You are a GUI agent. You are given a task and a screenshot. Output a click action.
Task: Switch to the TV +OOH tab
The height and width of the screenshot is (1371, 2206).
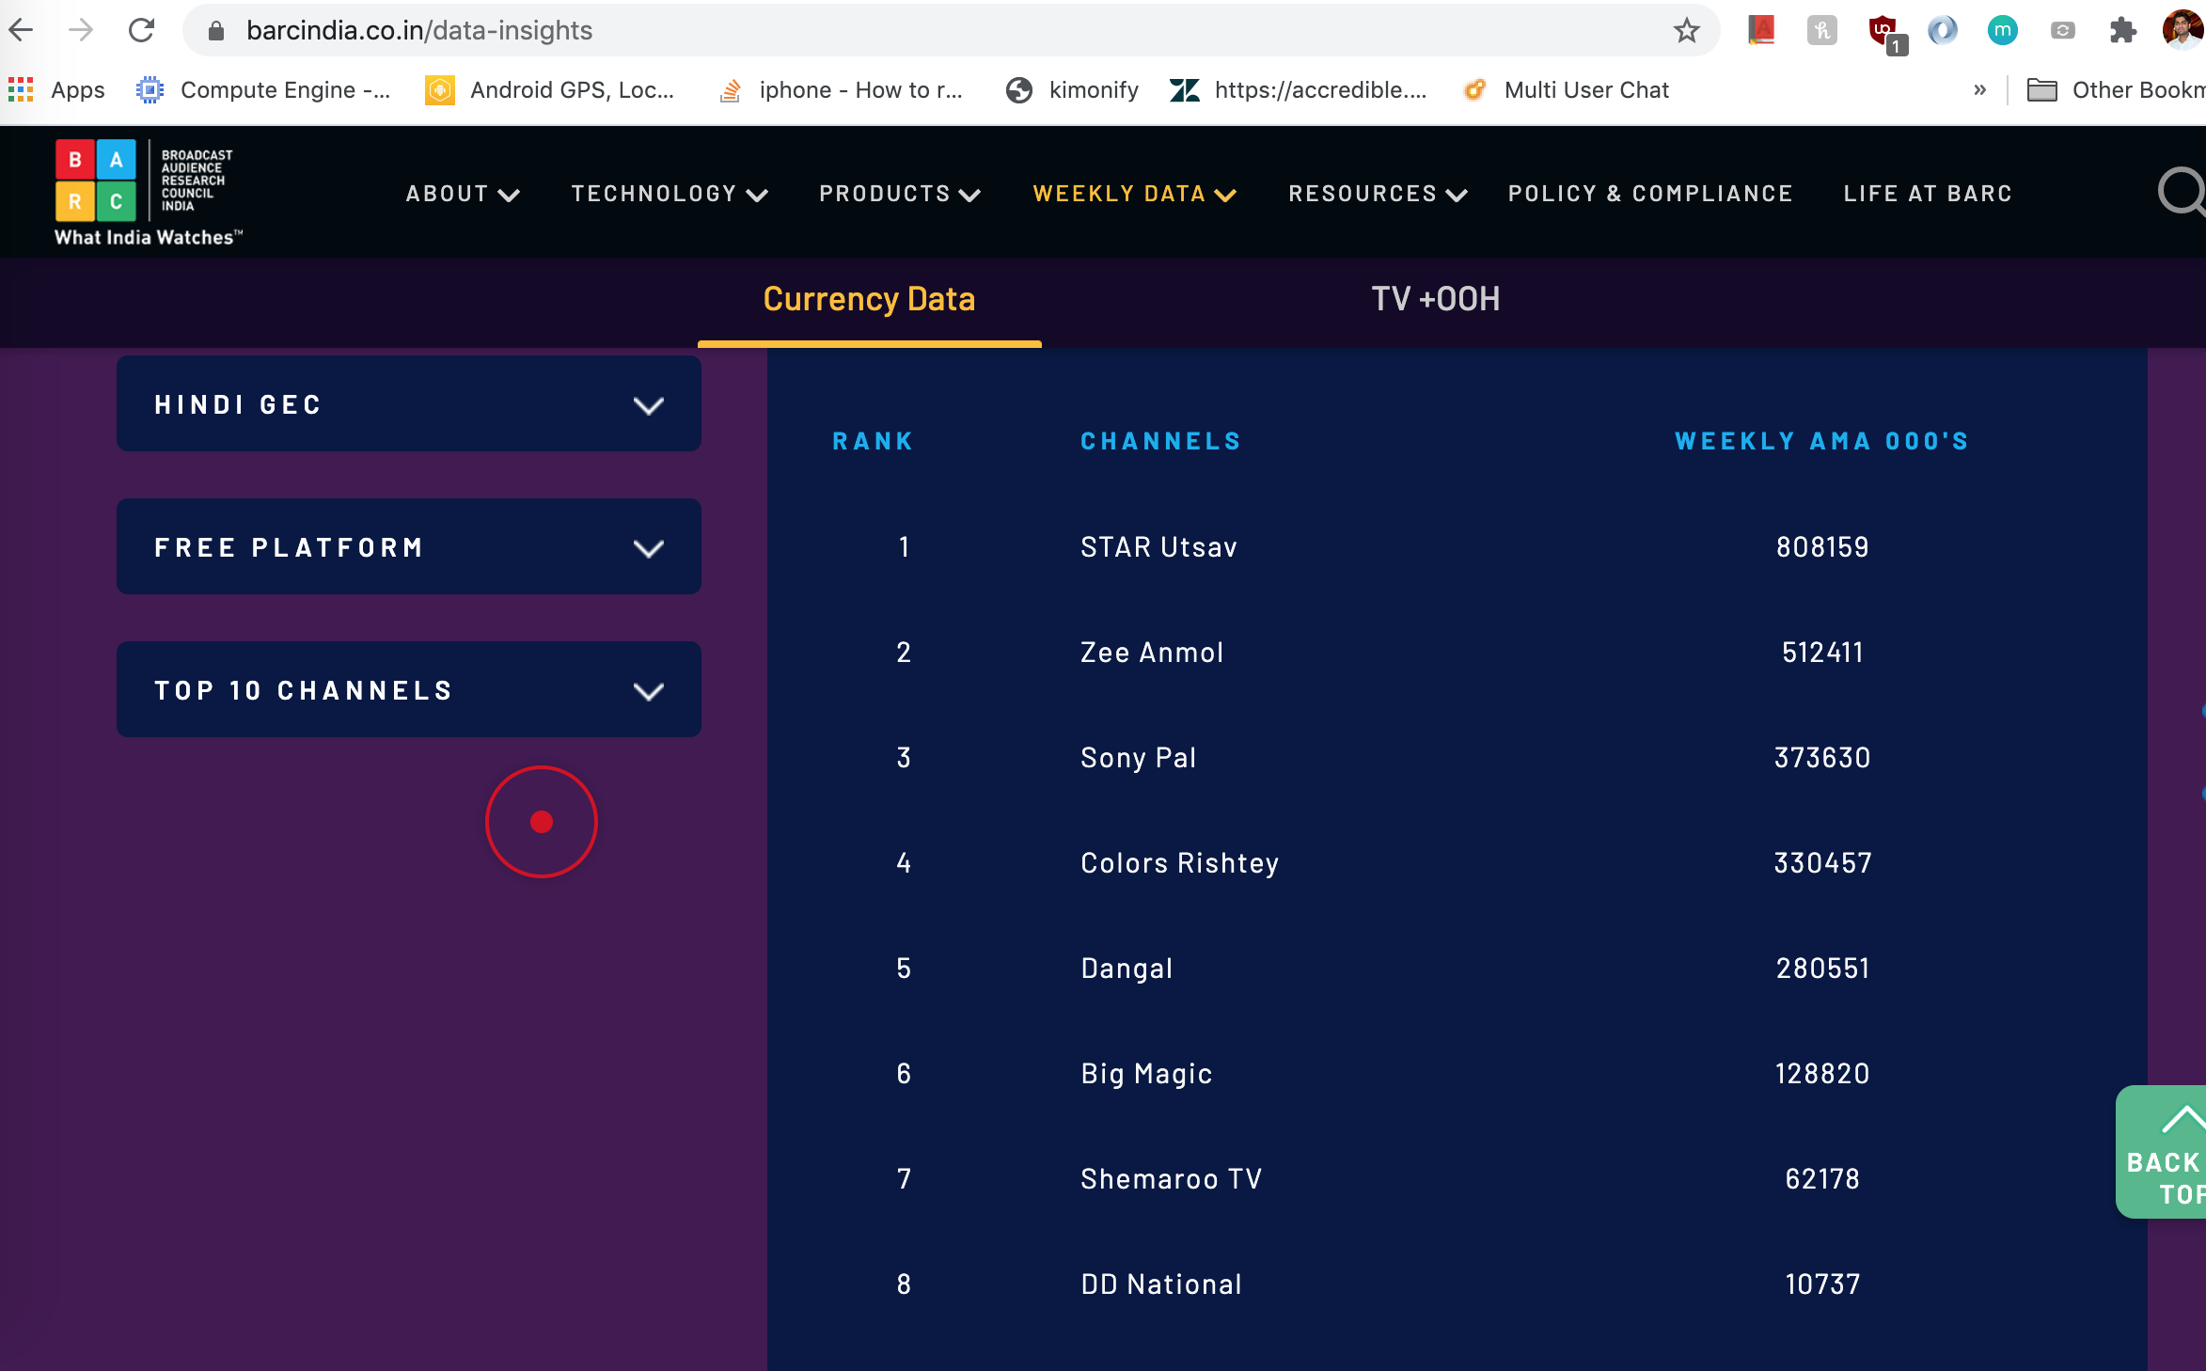point(1435,299)
